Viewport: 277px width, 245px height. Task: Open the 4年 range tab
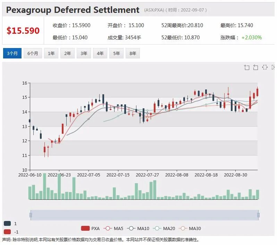100,53
